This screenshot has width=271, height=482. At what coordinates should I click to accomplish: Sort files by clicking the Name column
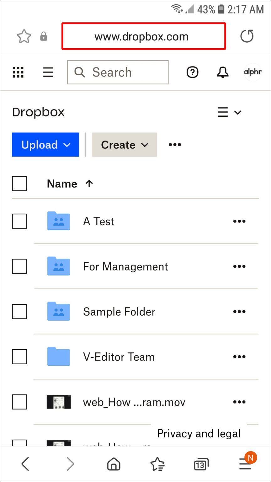62,184
